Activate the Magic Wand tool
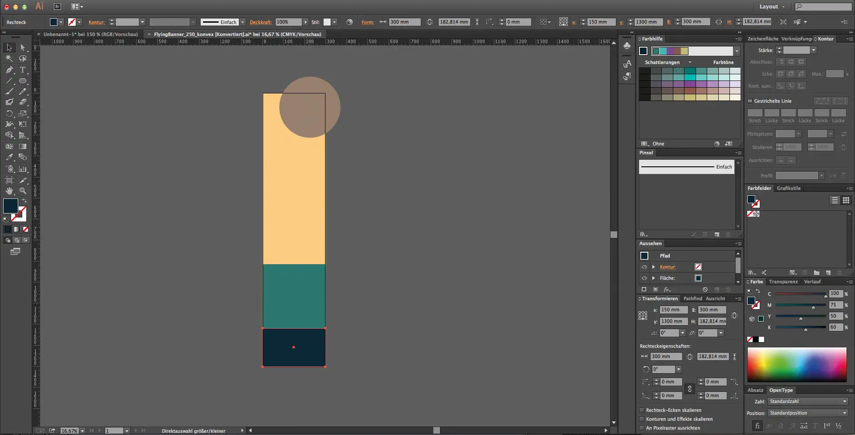Image resolution: width=855 pixels, height=435 pixels. [9, 59]
